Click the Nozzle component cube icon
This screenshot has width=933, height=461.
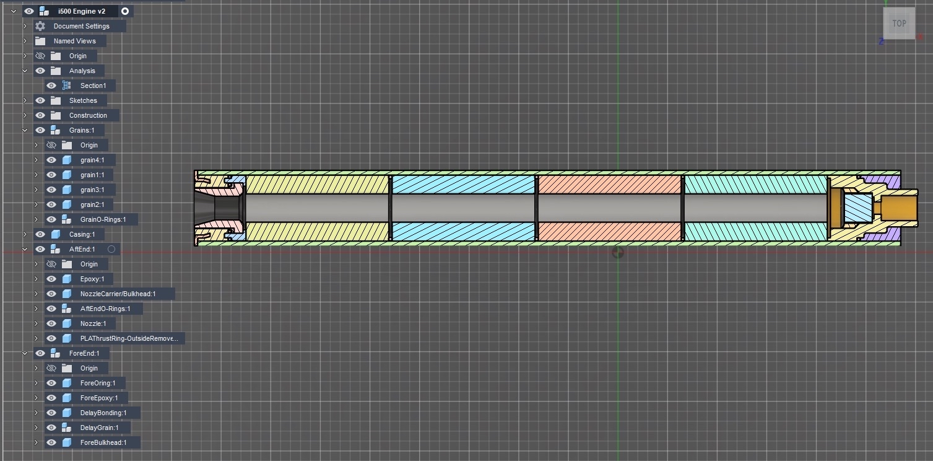click(x=67, y=323)
